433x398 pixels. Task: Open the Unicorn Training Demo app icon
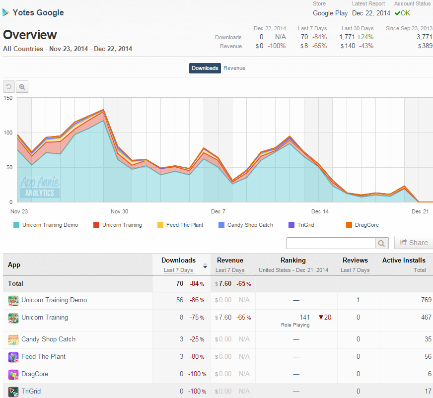point(13,301)
